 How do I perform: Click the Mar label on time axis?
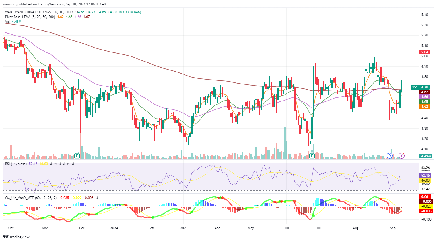(183, 228)
